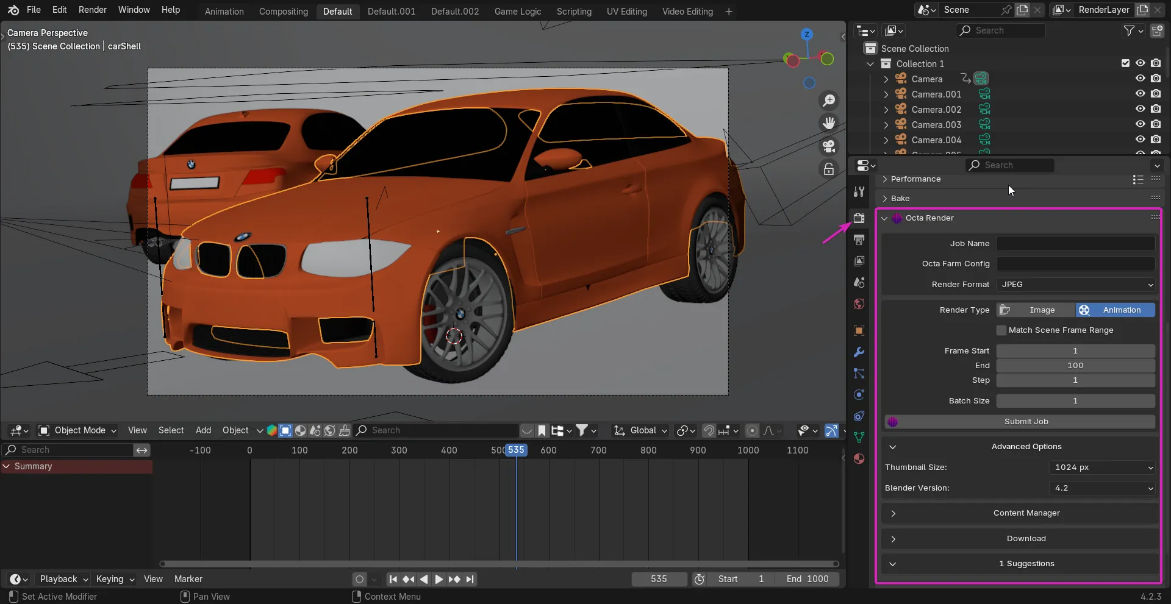Open the Keying popover in timeline
Screen dimensions: 1171x604
click(x=115, y=579)
